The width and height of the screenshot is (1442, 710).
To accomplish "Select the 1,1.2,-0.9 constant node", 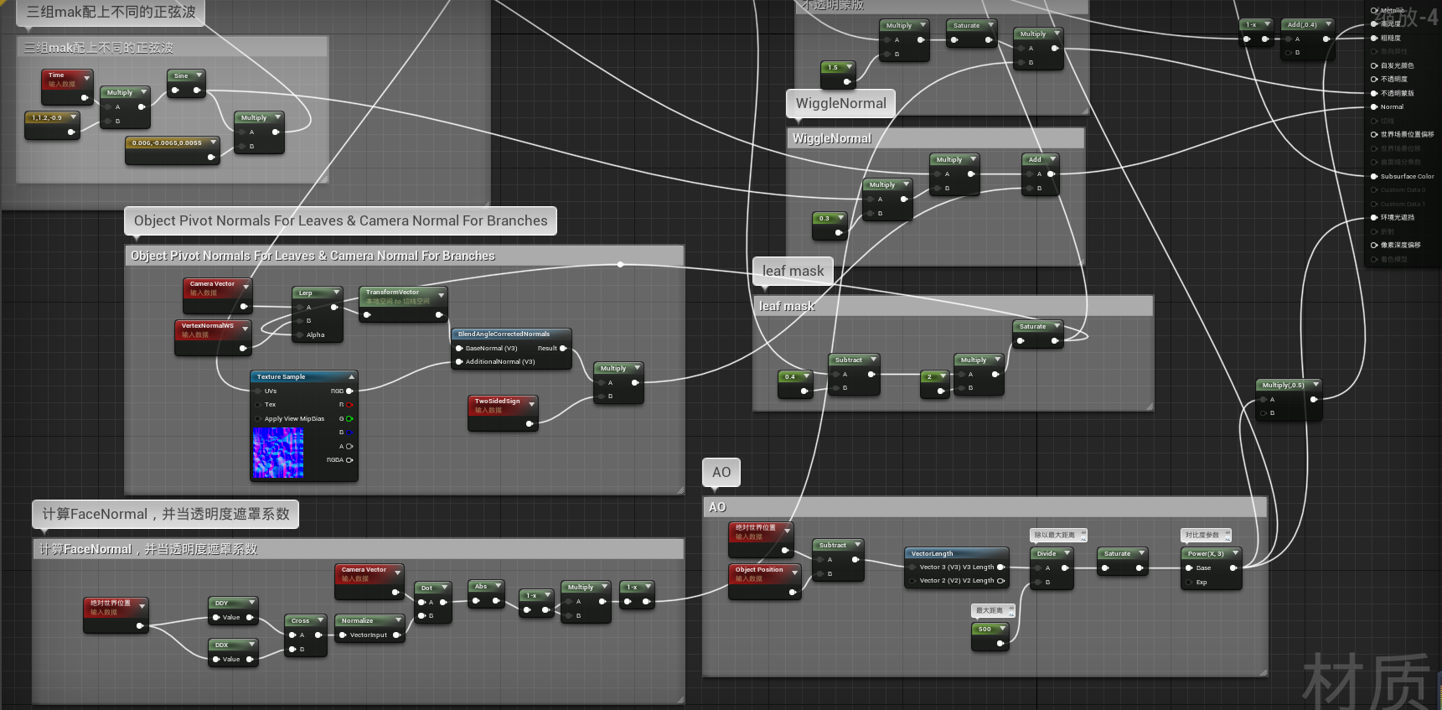I will point(52,124).
